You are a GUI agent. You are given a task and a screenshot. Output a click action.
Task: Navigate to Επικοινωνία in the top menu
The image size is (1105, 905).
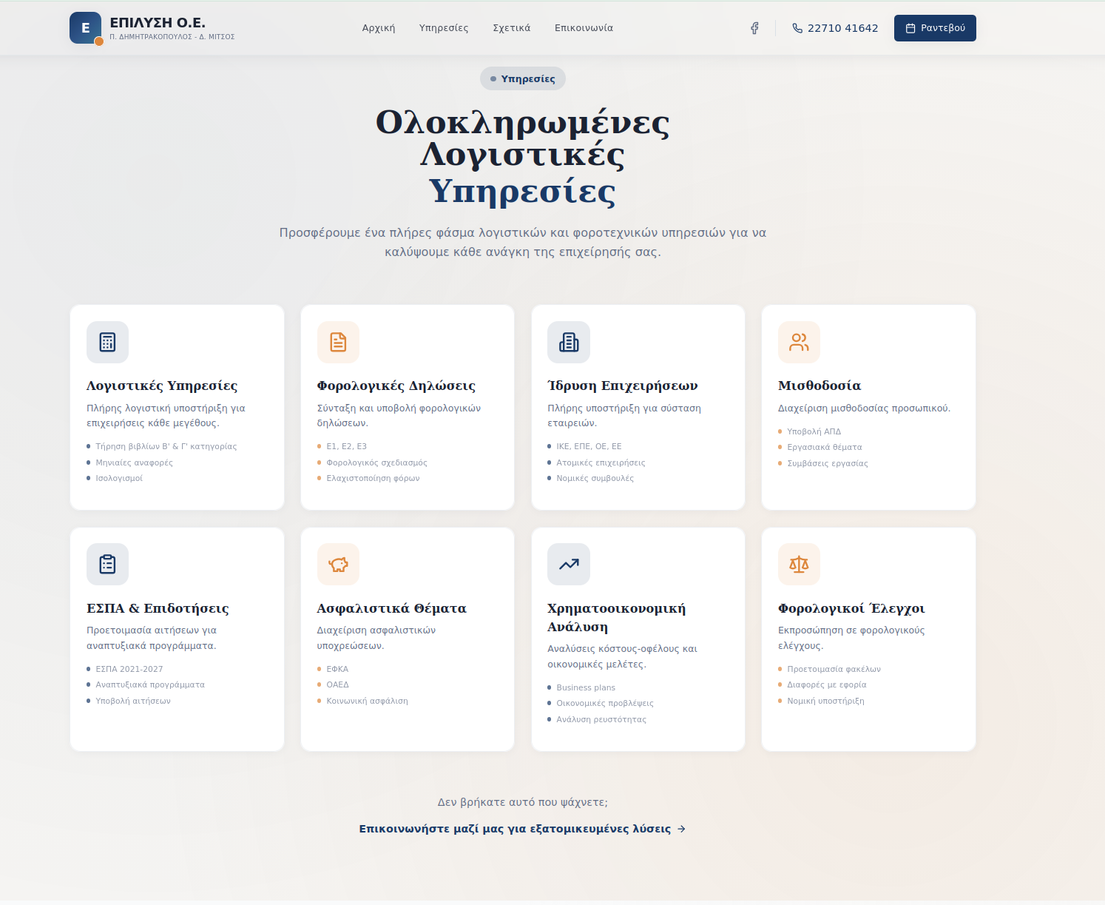pos(584,28)
